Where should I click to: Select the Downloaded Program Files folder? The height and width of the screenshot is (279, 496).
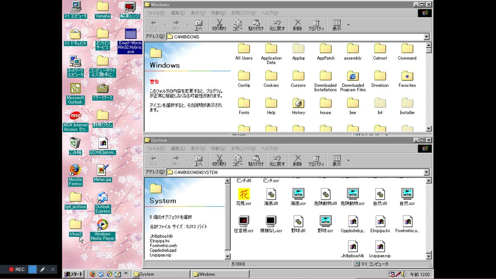(x=353, y=81)
